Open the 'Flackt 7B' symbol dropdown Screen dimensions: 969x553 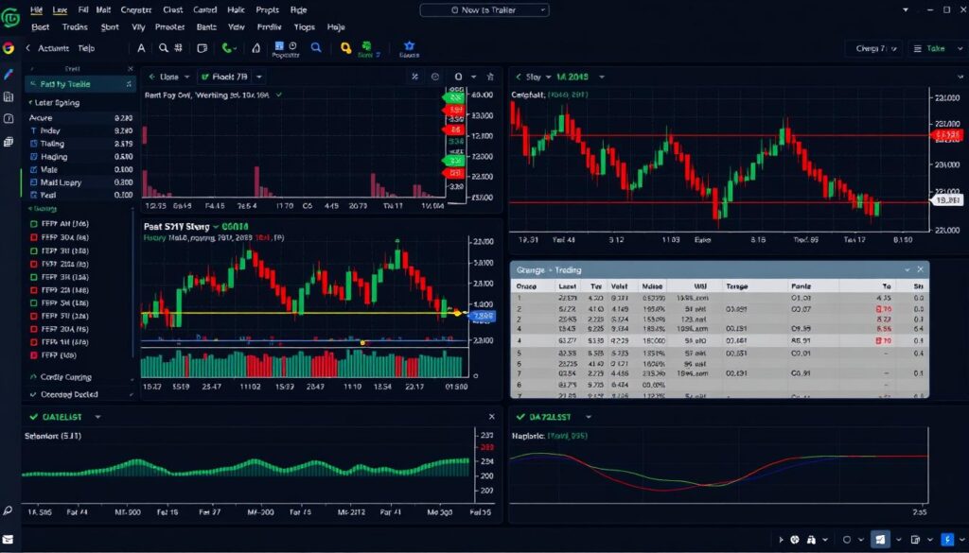click(233, 77)
